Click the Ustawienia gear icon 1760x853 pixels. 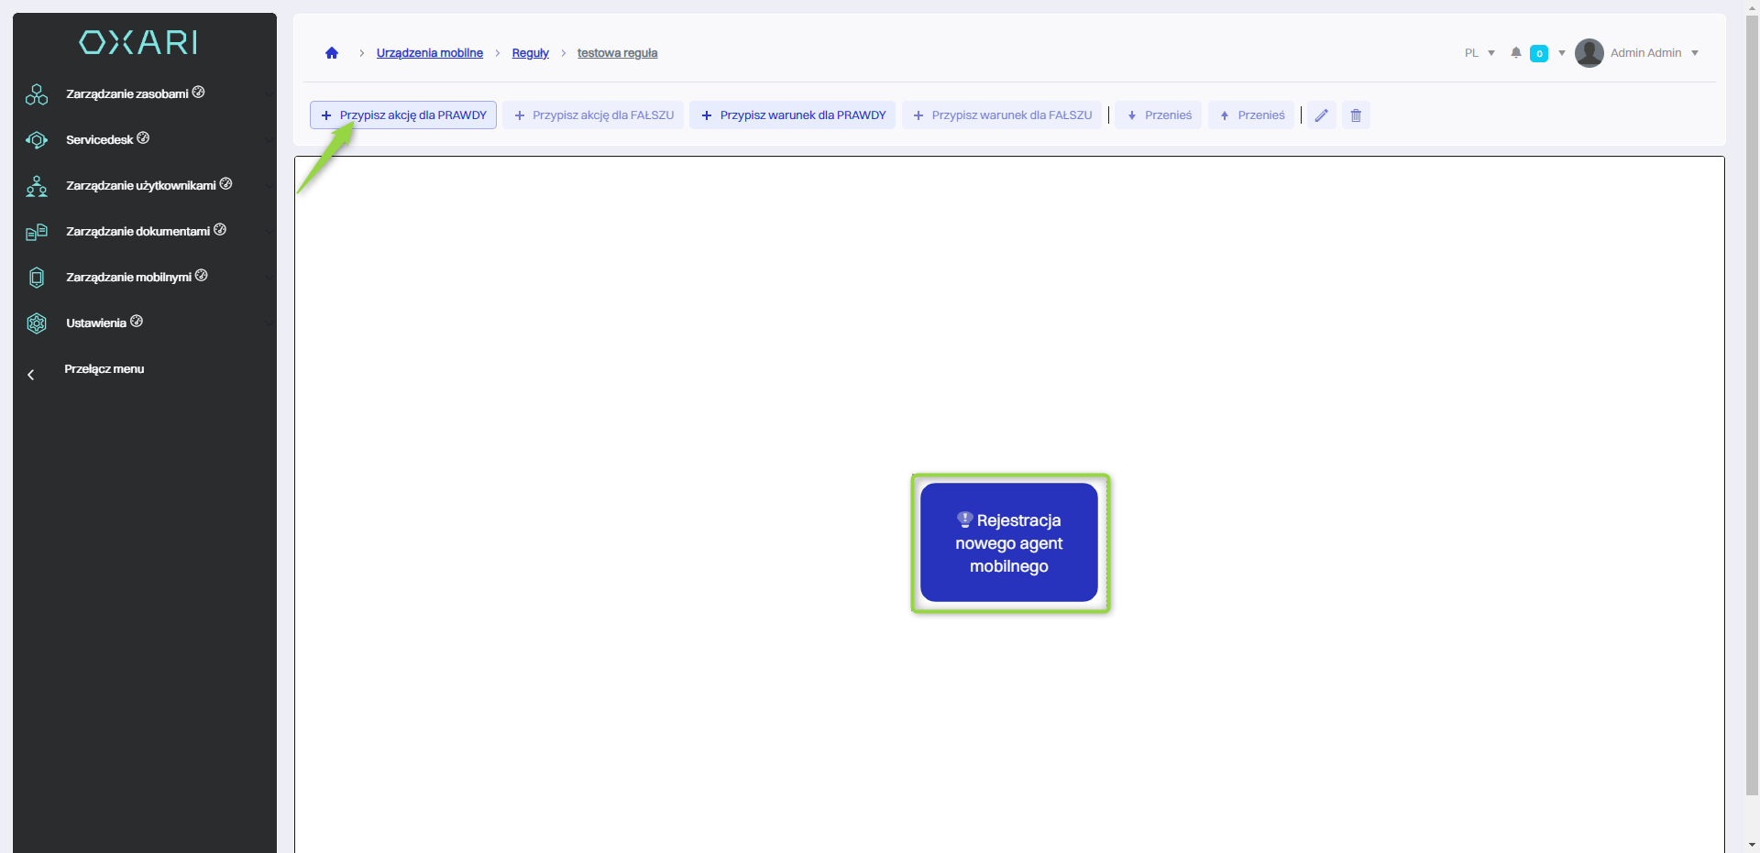37,323
